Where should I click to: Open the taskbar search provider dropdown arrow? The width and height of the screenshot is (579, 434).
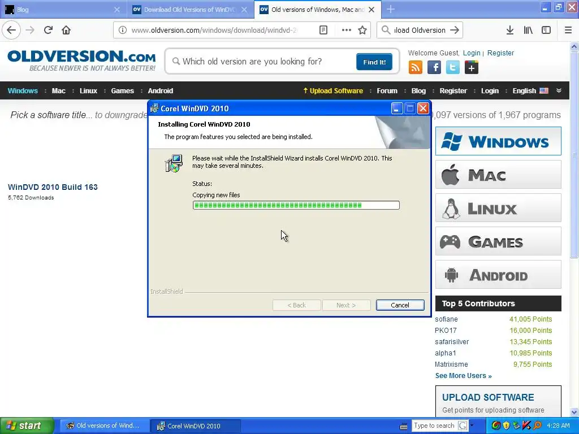point(472,426)
